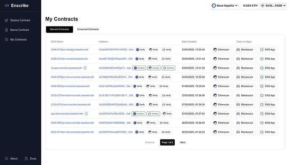Viewport: 290px width, 165px height.
Task: Open the 0304-0403pm.enscribe.basetest.eth ENS name link
Action: click(70, 86)
